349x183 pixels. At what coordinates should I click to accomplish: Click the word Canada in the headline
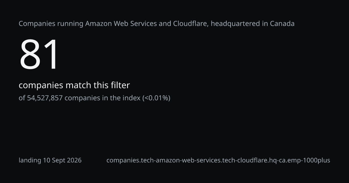tap(282, 24)
